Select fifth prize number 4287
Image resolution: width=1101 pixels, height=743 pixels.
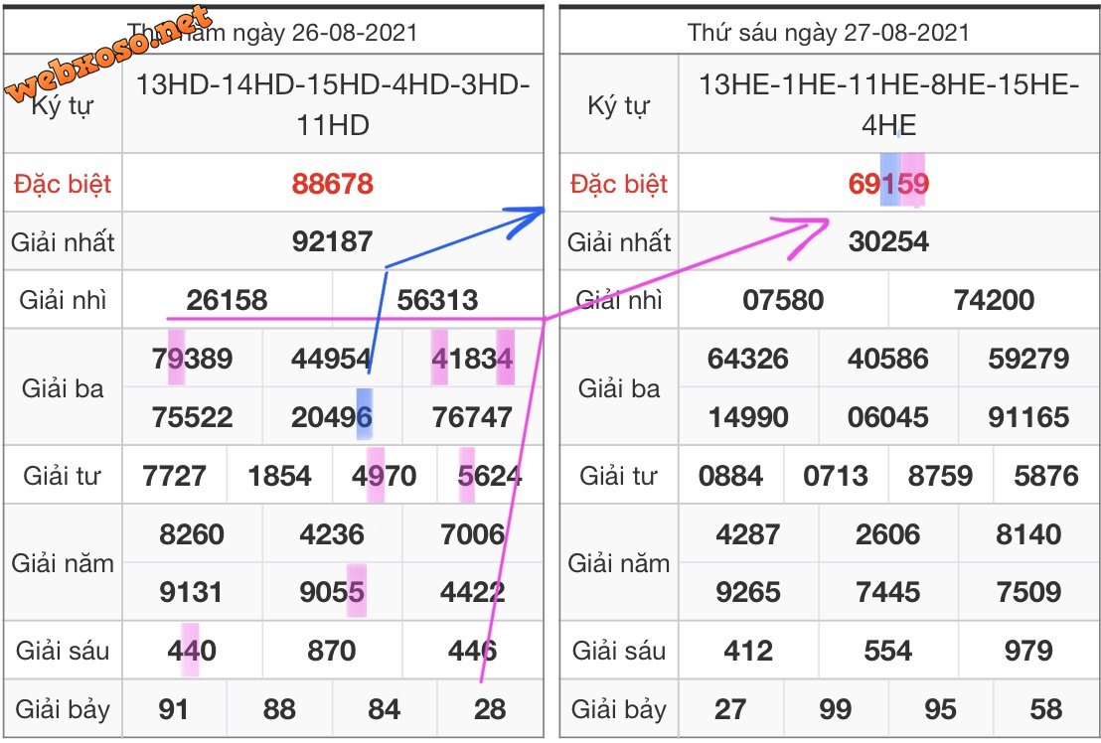pyautogui.click(x=748, y=534)
